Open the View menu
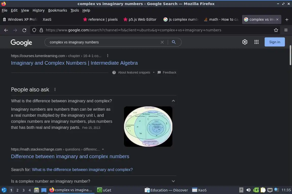This screenshot has height=194, width=292. point(25,10)
